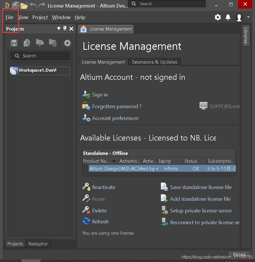The width and height of the screenshot is (255, 262).
Task: Select the License Management sub-tab
Action: point(103,62)
